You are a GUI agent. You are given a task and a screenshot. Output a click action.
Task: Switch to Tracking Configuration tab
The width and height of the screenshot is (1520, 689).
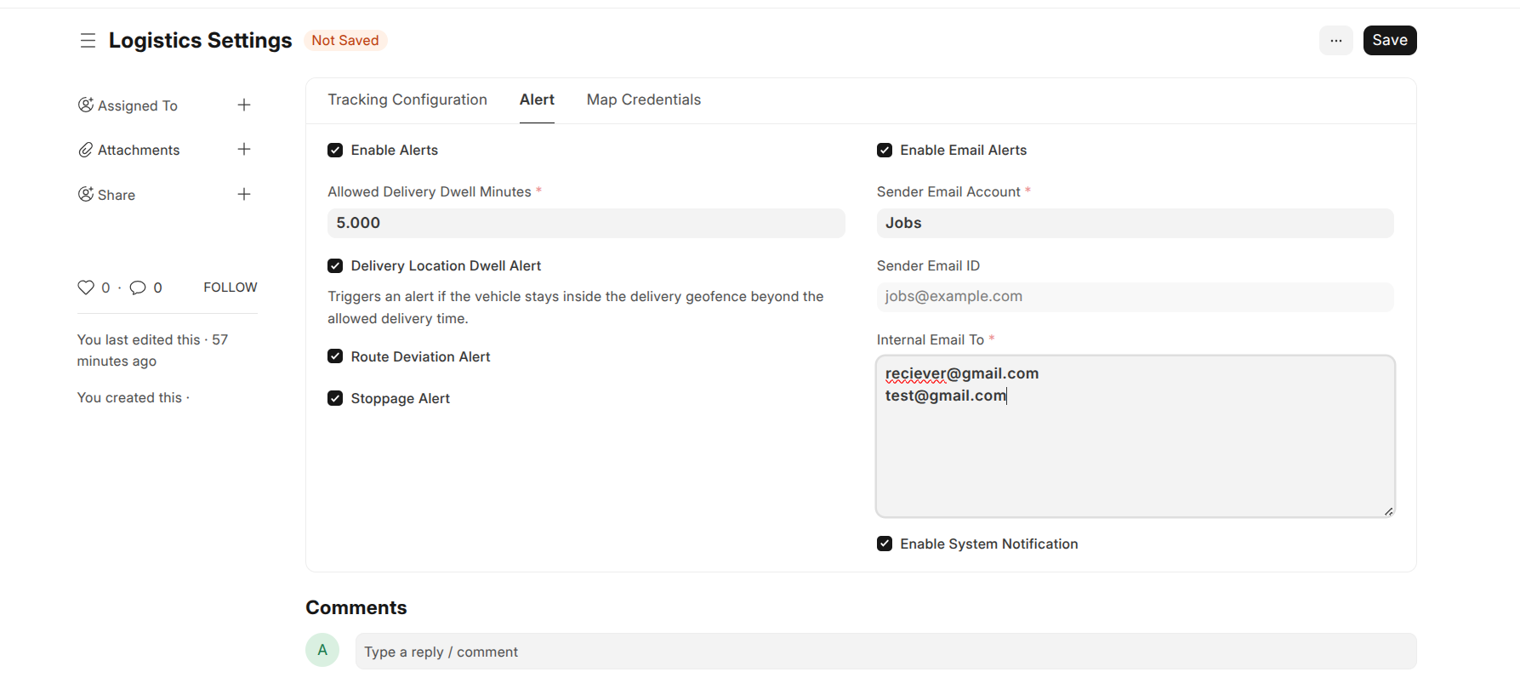tap(407, 100)
